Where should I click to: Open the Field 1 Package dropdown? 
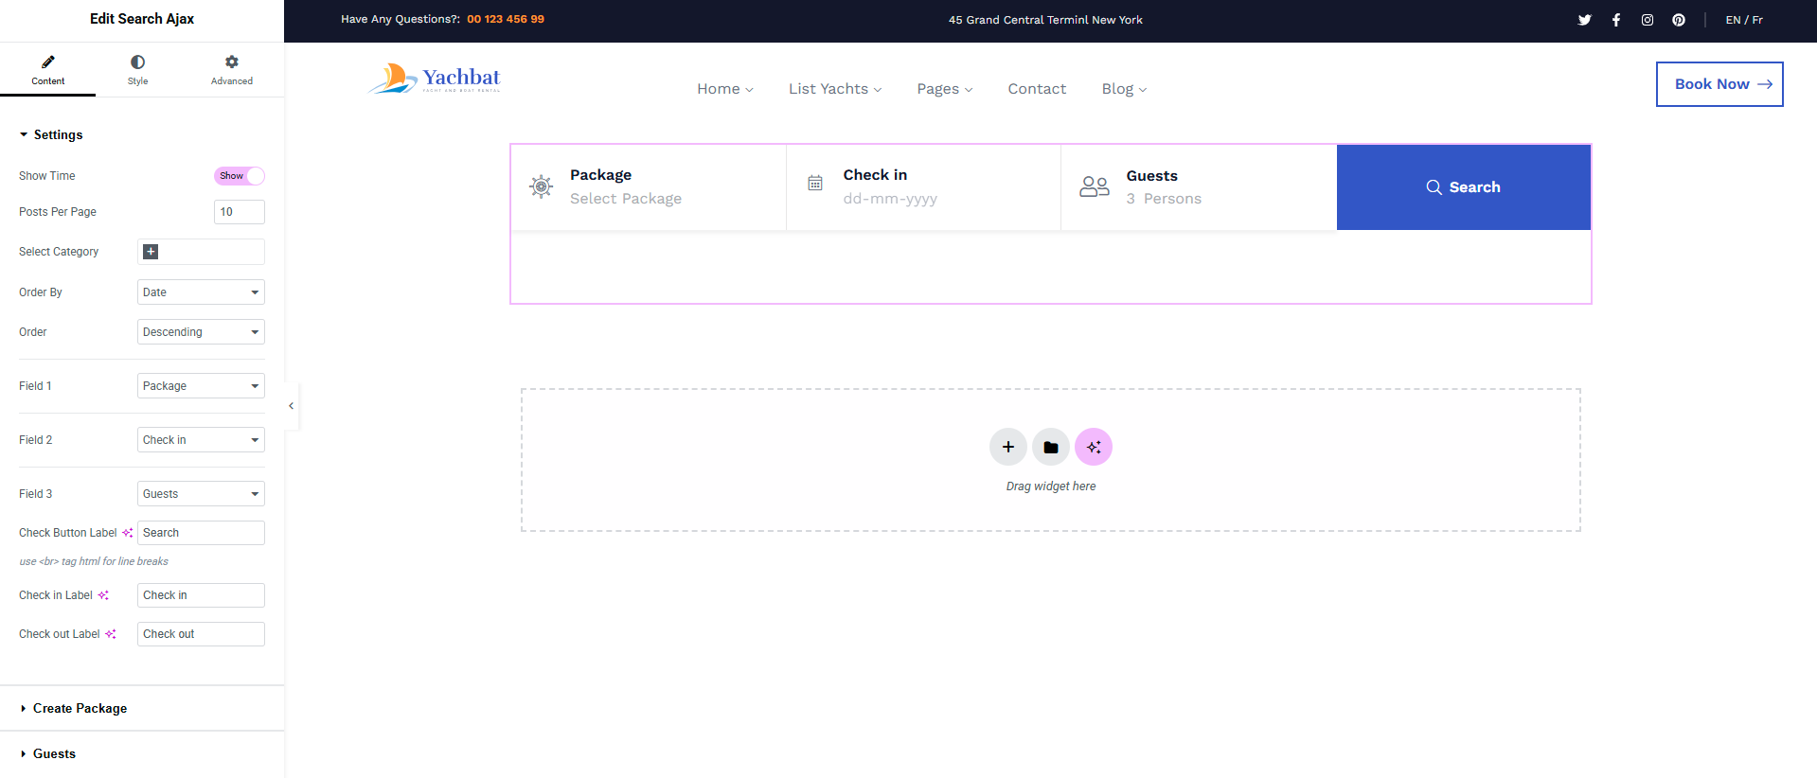(x=201, y=386)
